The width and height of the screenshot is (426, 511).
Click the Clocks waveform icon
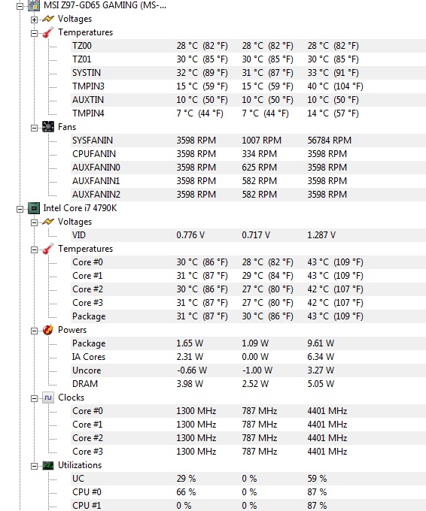[x=48, y=398]
